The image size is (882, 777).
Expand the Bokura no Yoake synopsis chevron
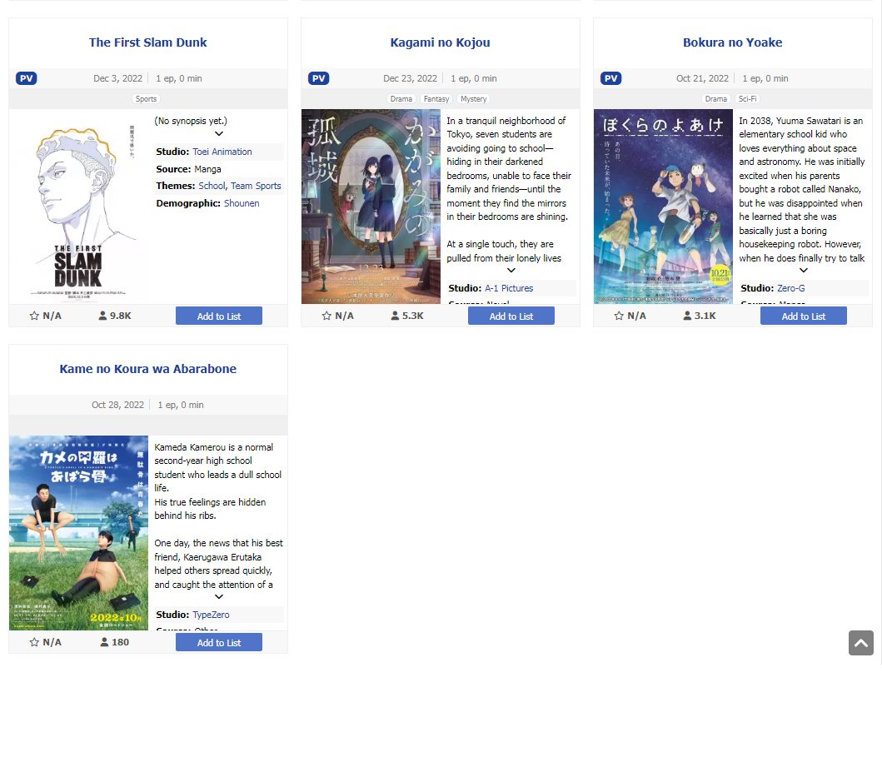[x=803, y=270]
